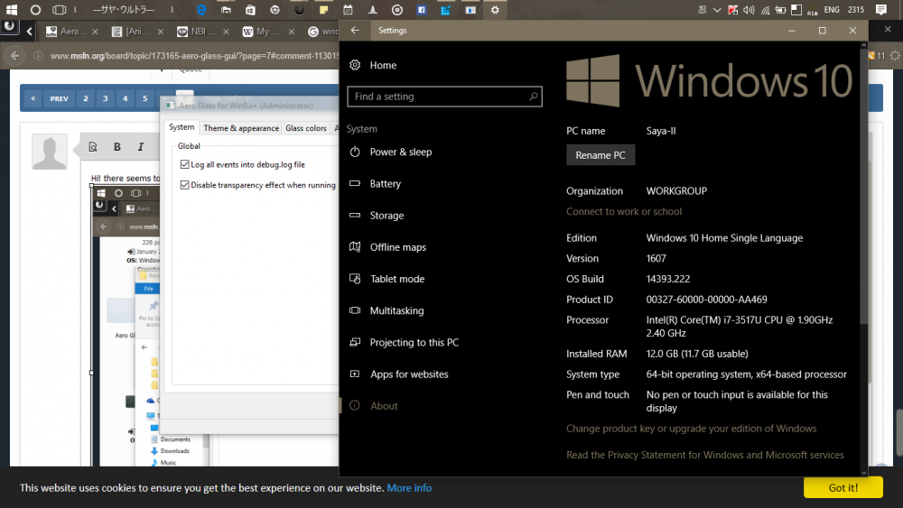Open Windows Store from taskbar
Screen dimensions: 903x508
pos(250,10)
